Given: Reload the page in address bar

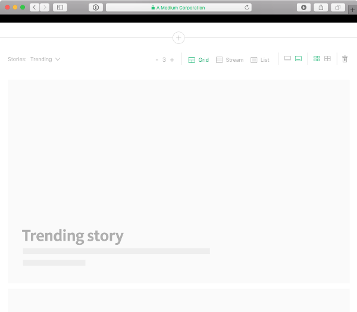Looking at the screenshot, I should 247,8.
